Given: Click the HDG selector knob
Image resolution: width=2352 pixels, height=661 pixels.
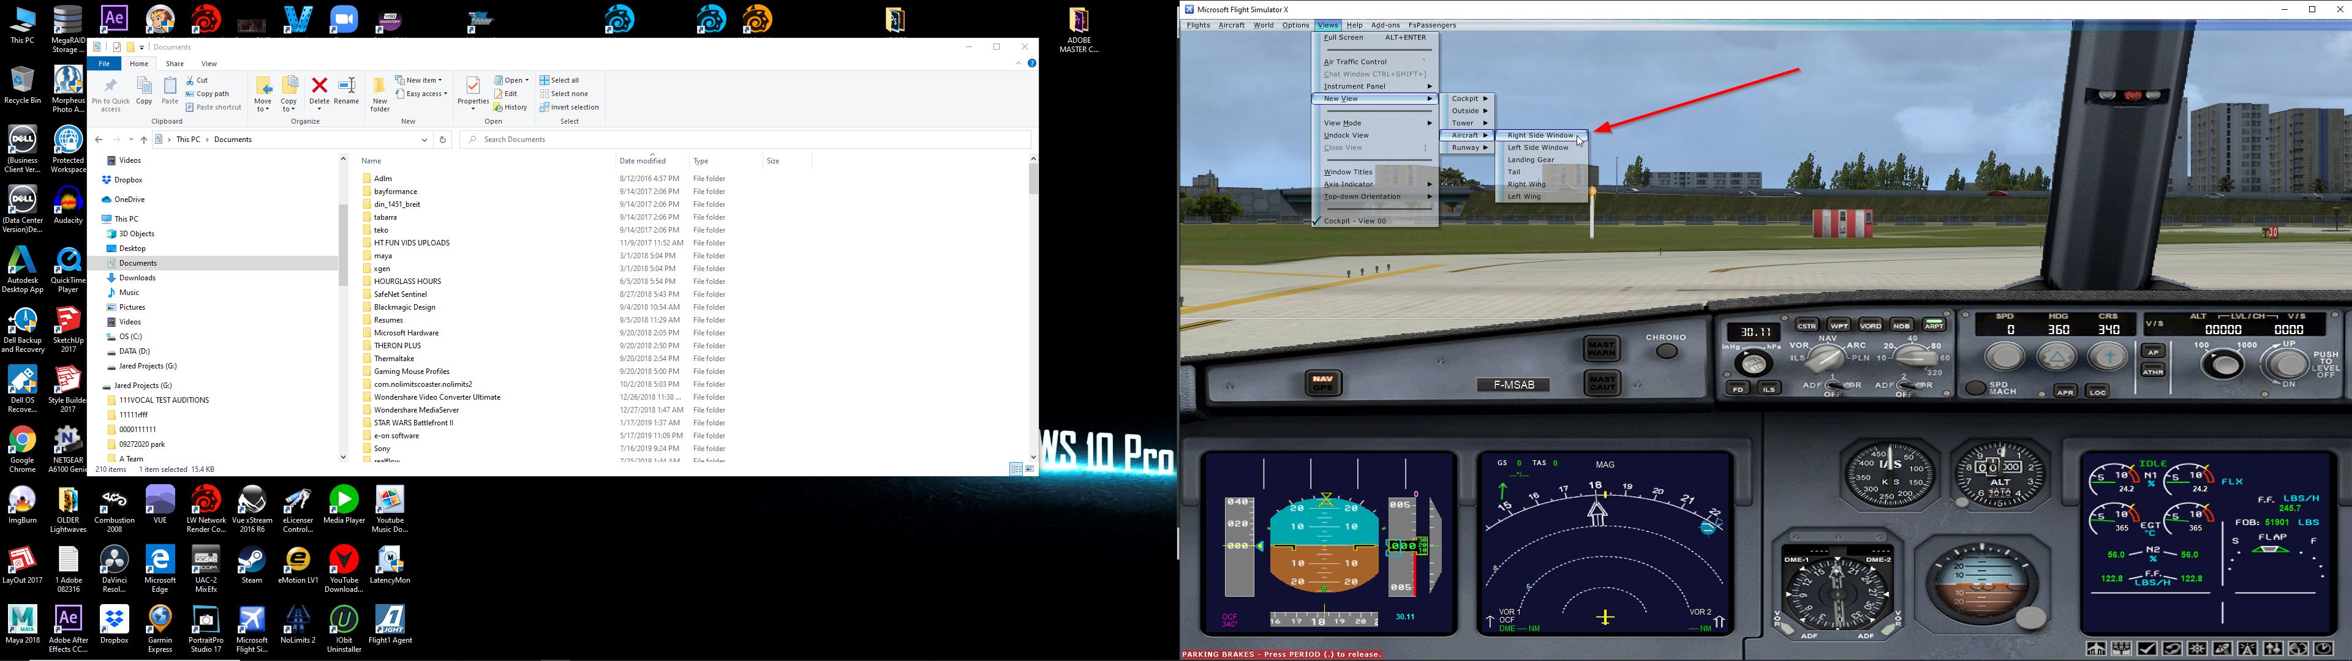Looking at the screenshot, I should [2057, 356].
